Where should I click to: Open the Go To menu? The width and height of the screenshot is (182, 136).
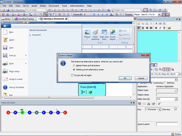pyautogui.click(x=26, y=6)
